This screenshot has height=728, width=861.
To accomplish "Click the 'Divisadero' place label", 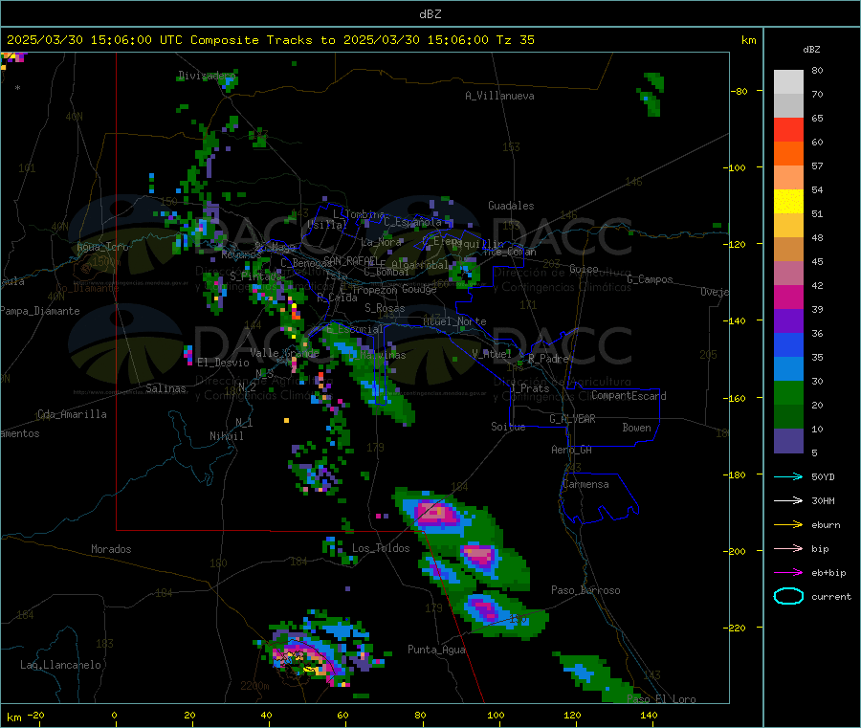I will [207, 76].
